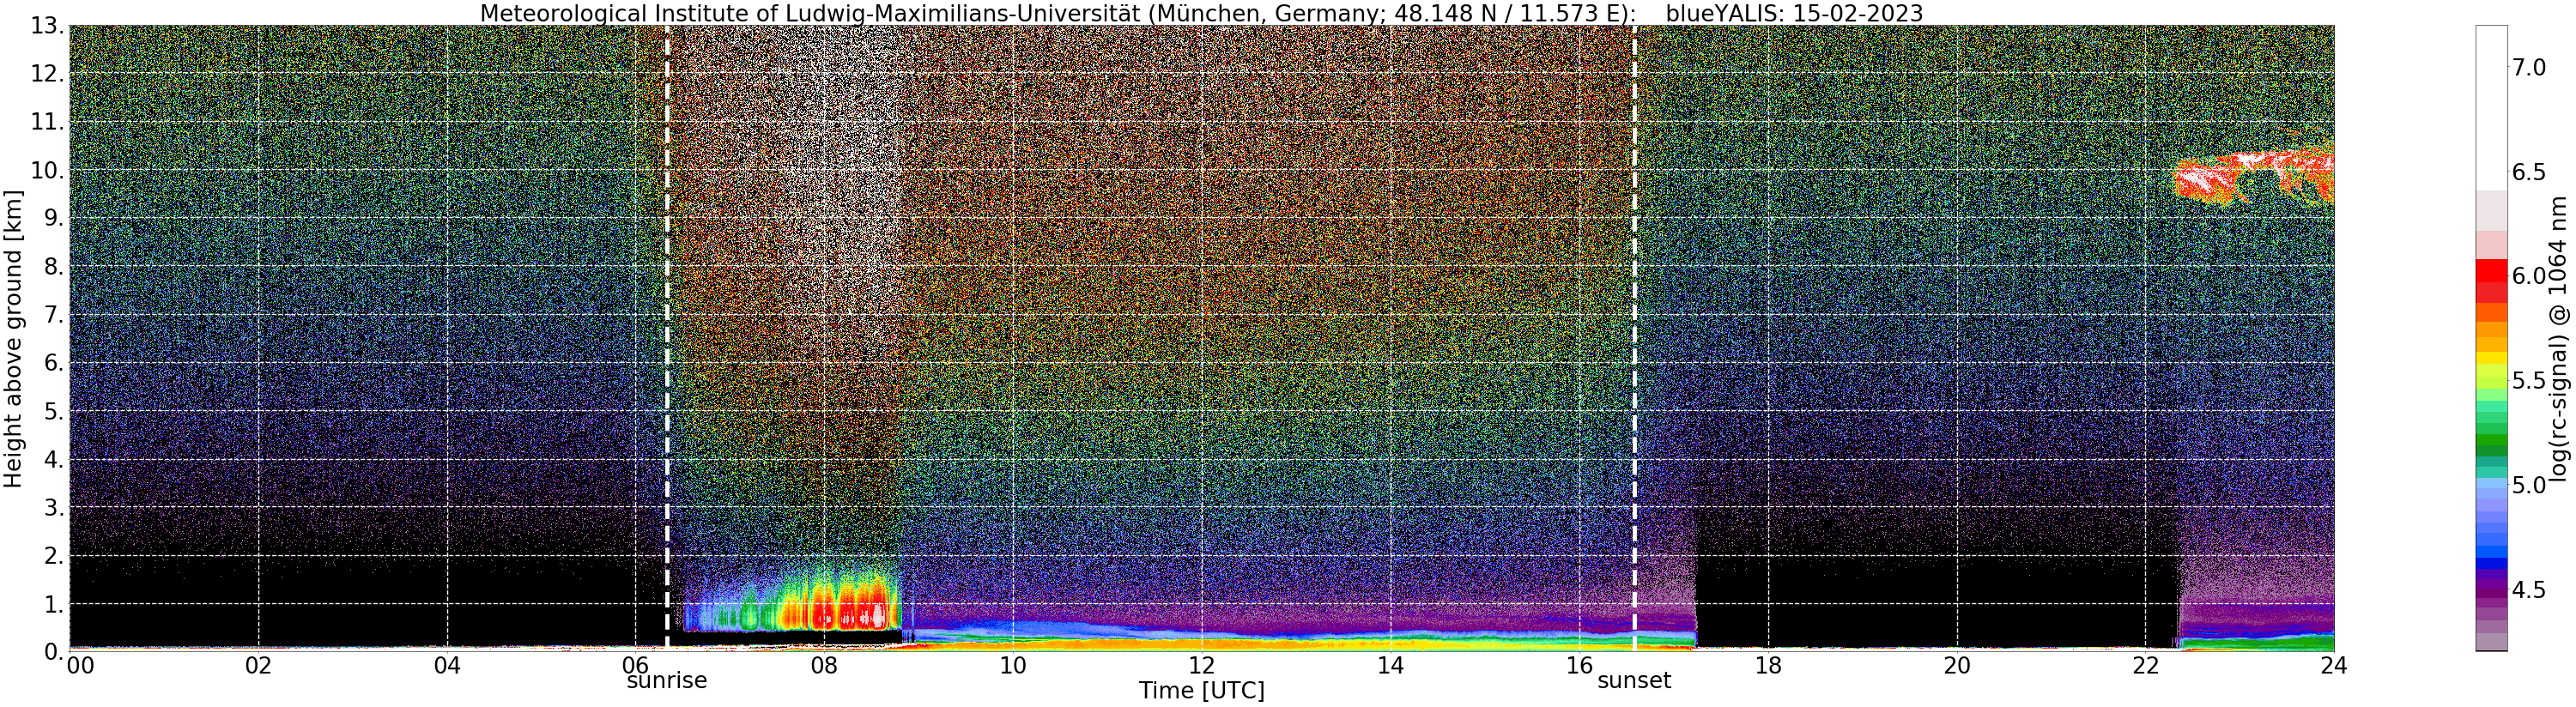
Task: Click the '11.' height axis tick label
Action: [47, 122]
